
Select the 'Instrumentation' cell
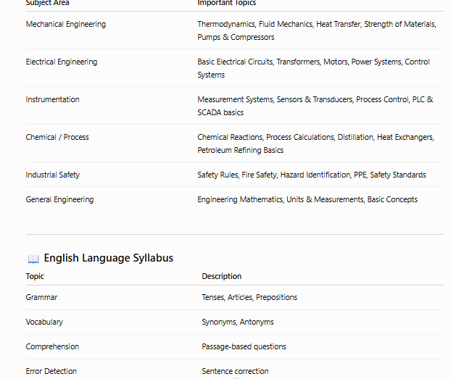point(53,99)
